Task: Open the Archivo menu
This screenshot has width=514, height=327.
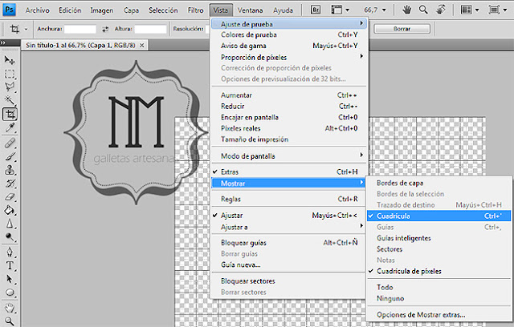Action: pos(38,10)
